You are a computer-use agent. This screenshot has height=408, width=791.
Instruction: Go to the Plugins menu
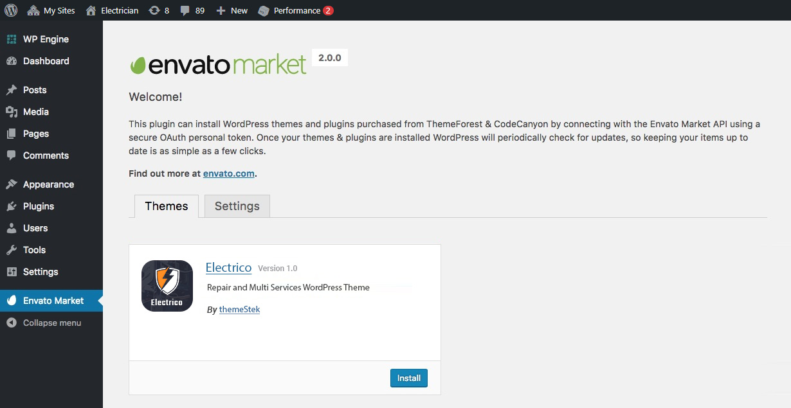38,206
